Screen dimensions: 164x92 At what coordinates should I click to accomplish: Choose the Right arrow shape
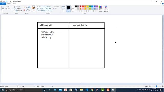pos(46,8)
